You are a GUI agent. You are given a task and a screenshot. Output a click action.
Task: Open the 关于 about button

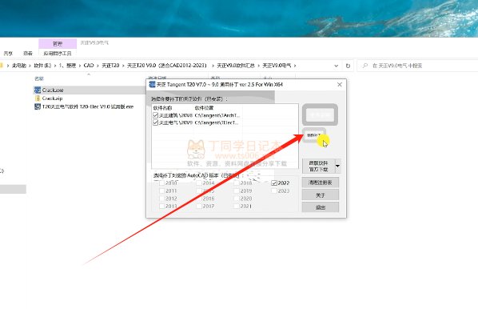321,195
